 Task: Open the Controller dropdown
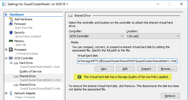(x=97, y=36)
